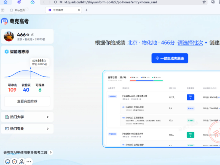Viewport: 220px width, 165px height.
Task: Click the score point on the curve
Action: pos(30,68)
